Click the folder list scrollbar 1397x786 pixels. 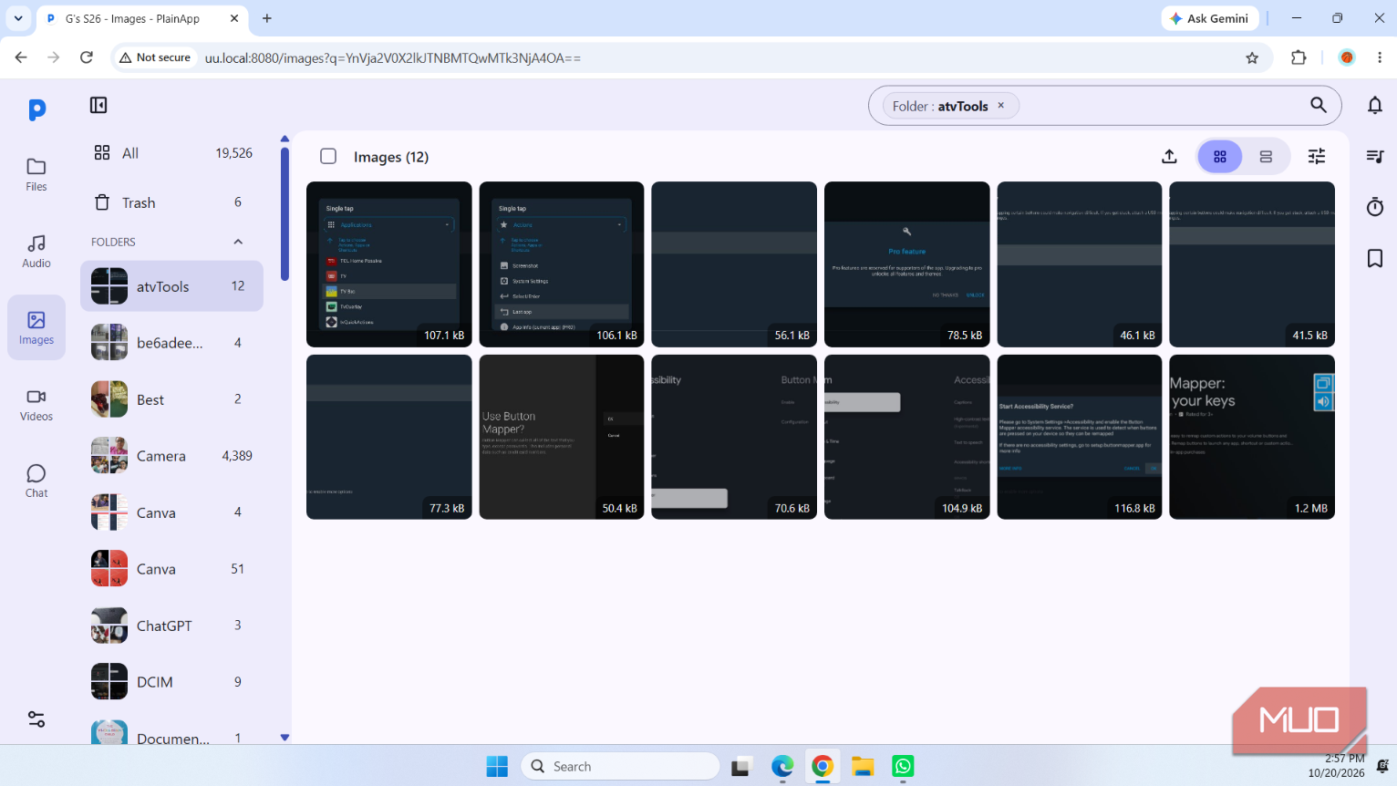click(x=285, y=214)
